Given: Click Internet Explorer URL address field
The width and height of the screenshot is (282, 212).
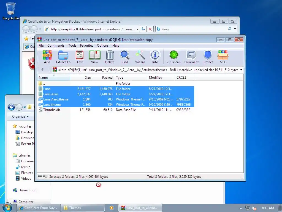Looking at the screenshot, I should coord(92,29).
